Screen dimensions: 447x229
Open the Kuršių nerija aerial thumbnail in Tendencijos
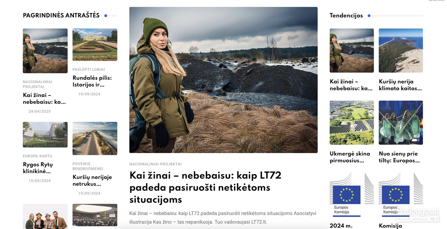(401, 51)
